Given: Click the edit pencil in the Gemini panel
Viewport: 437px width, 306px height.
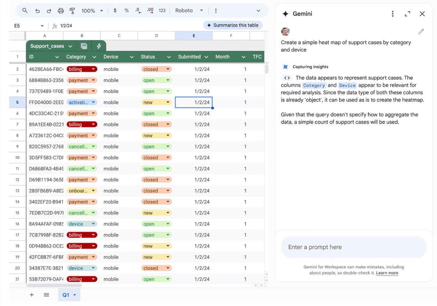Looking at the screenshot, I should coord(421,31).
